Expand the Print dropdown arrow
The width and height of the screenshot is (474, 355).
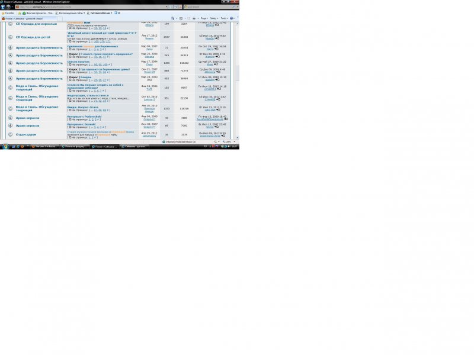pos(198,18)
